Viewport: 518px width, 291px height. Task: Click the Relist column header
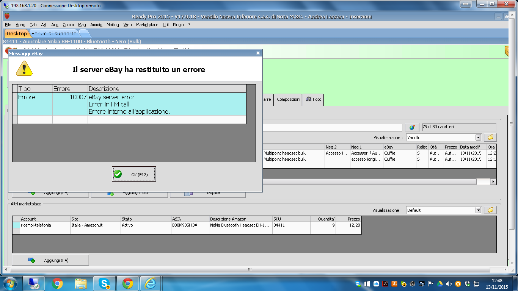[x=422, y=147]
